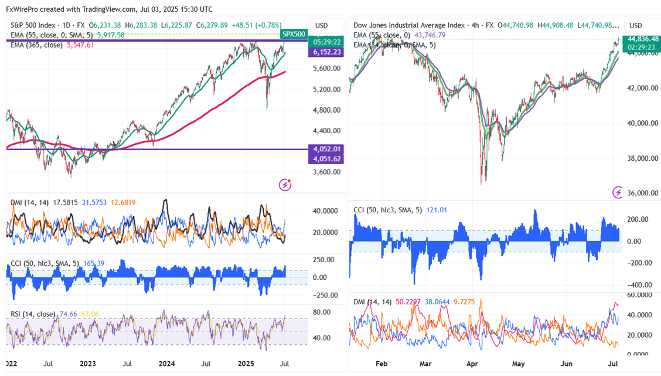Image resolution: width=661 pixels, height=376 pixels.
Task: Click 38,000.00 on Dow price axis
Action: click(x=643, y=158)
